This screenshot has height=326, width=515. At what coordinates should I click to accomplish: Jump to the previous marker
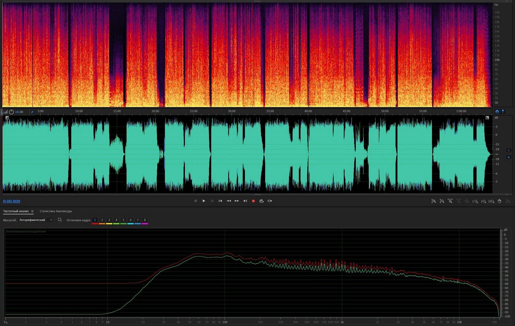(x=220, y=201)
